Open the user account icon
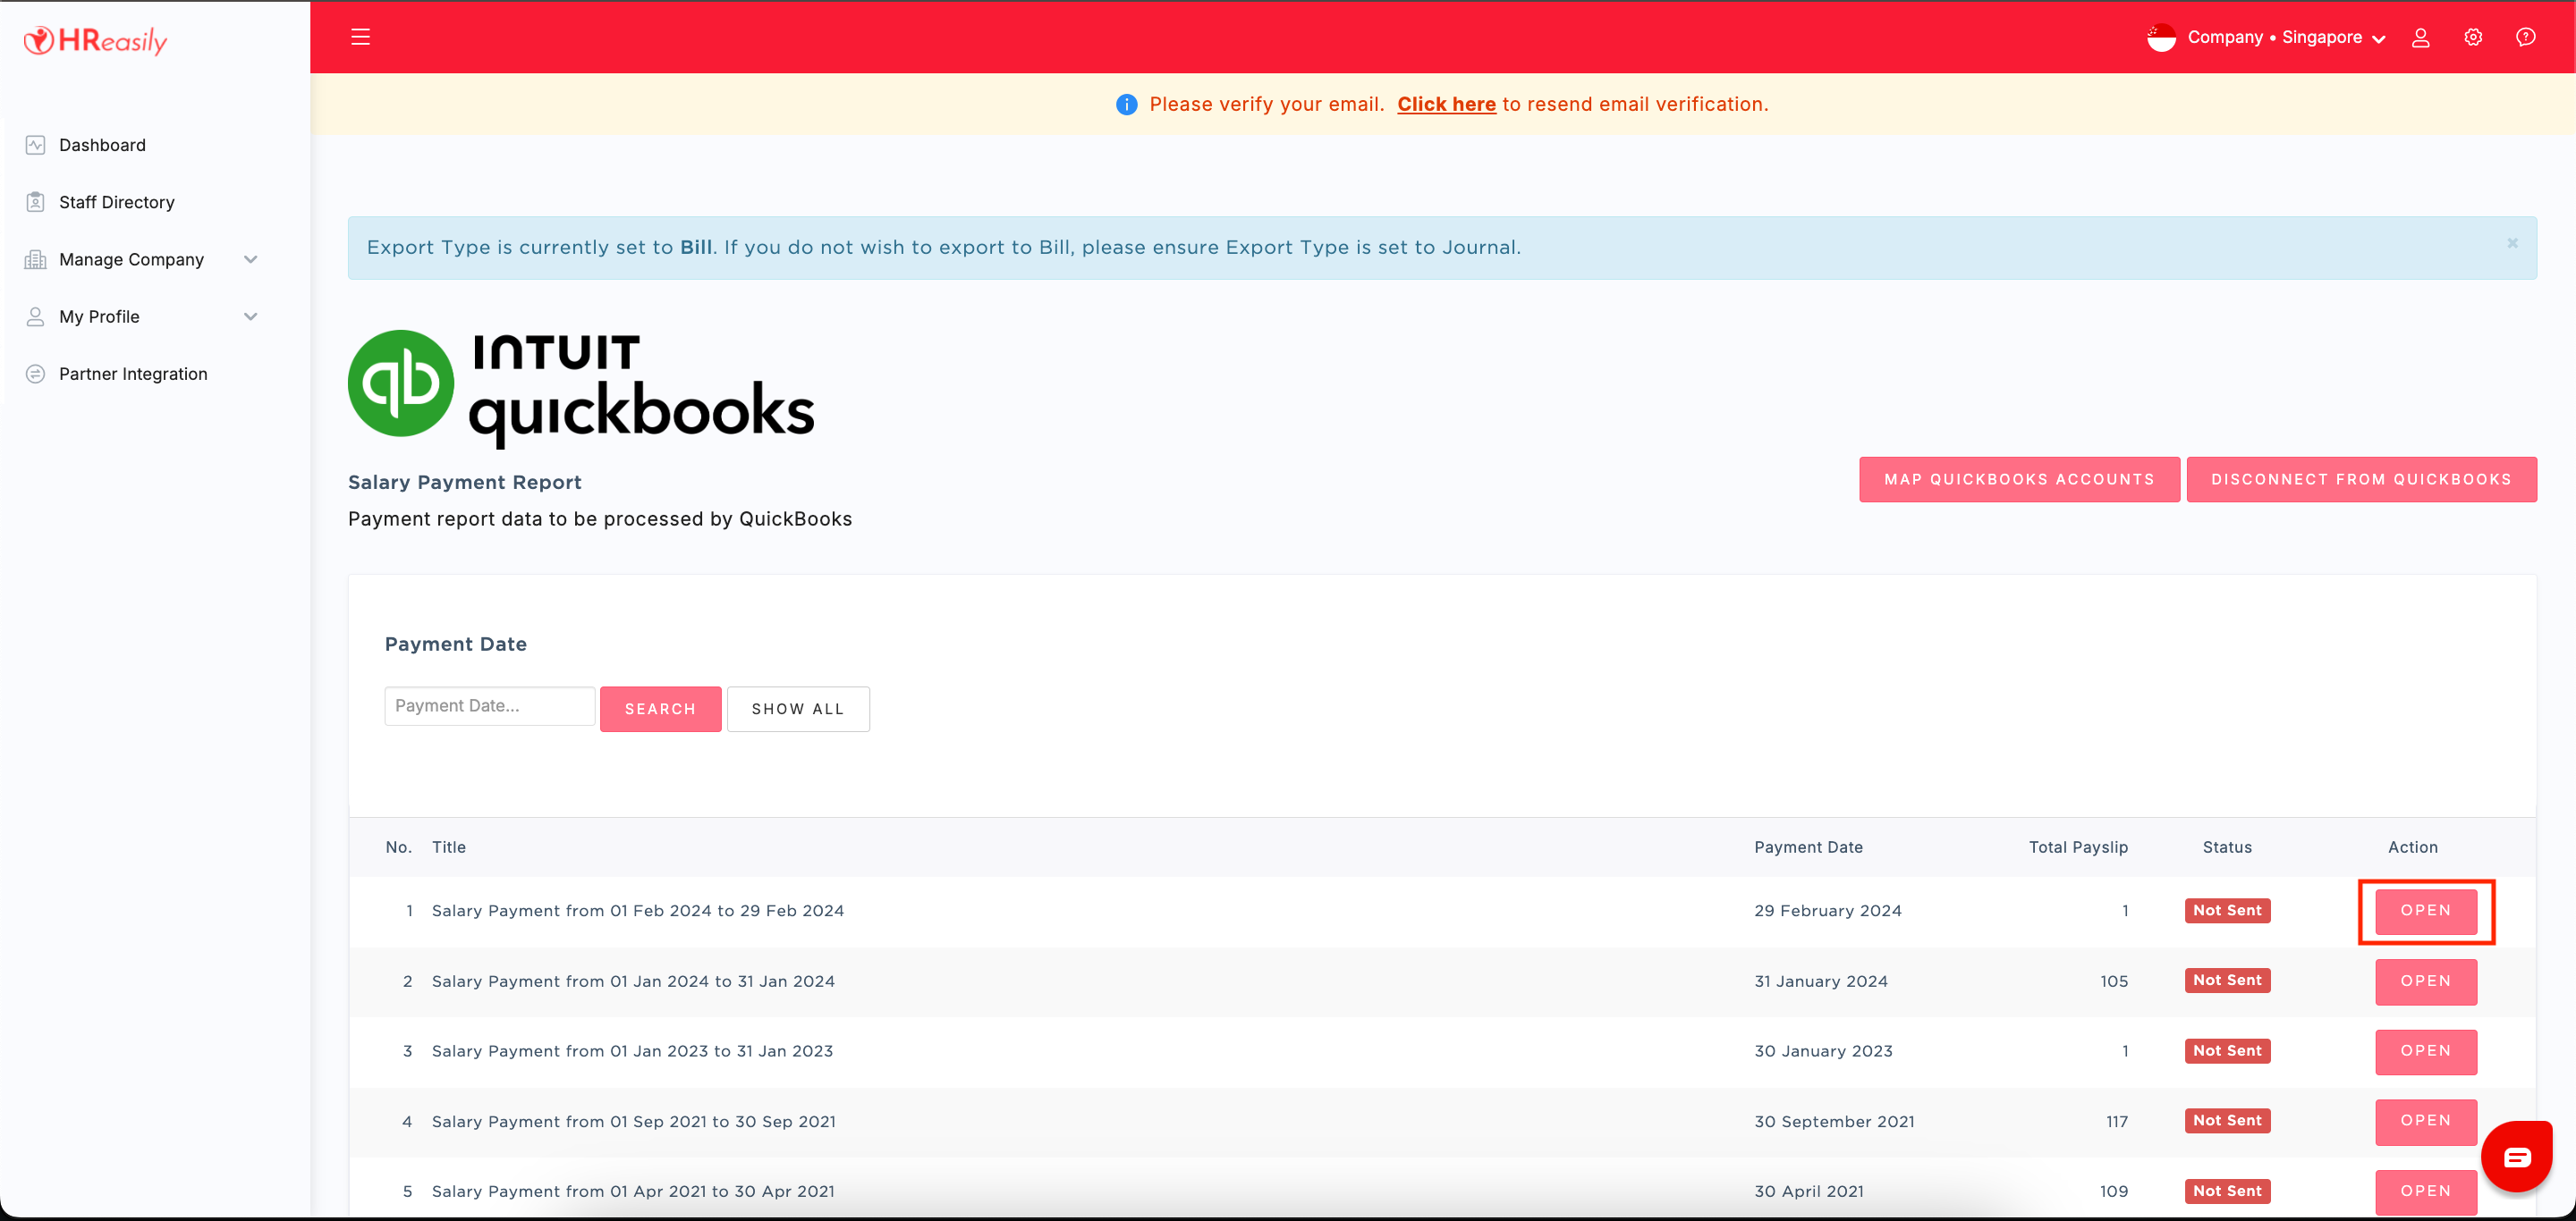2576x1221 pixels. tap(2420, 37)
